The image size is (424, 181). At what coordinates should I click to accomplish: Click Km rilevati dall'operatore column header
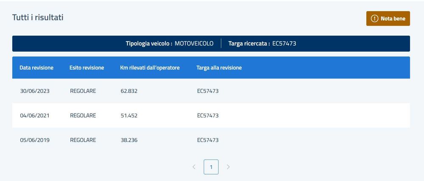click(150, 68)
